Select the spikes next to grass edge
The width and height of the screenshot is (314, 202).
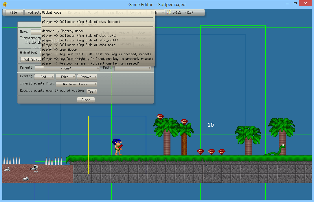pos(54,161)
